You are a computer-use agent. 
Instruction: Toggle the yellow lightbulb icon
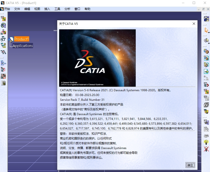point(206,142)
